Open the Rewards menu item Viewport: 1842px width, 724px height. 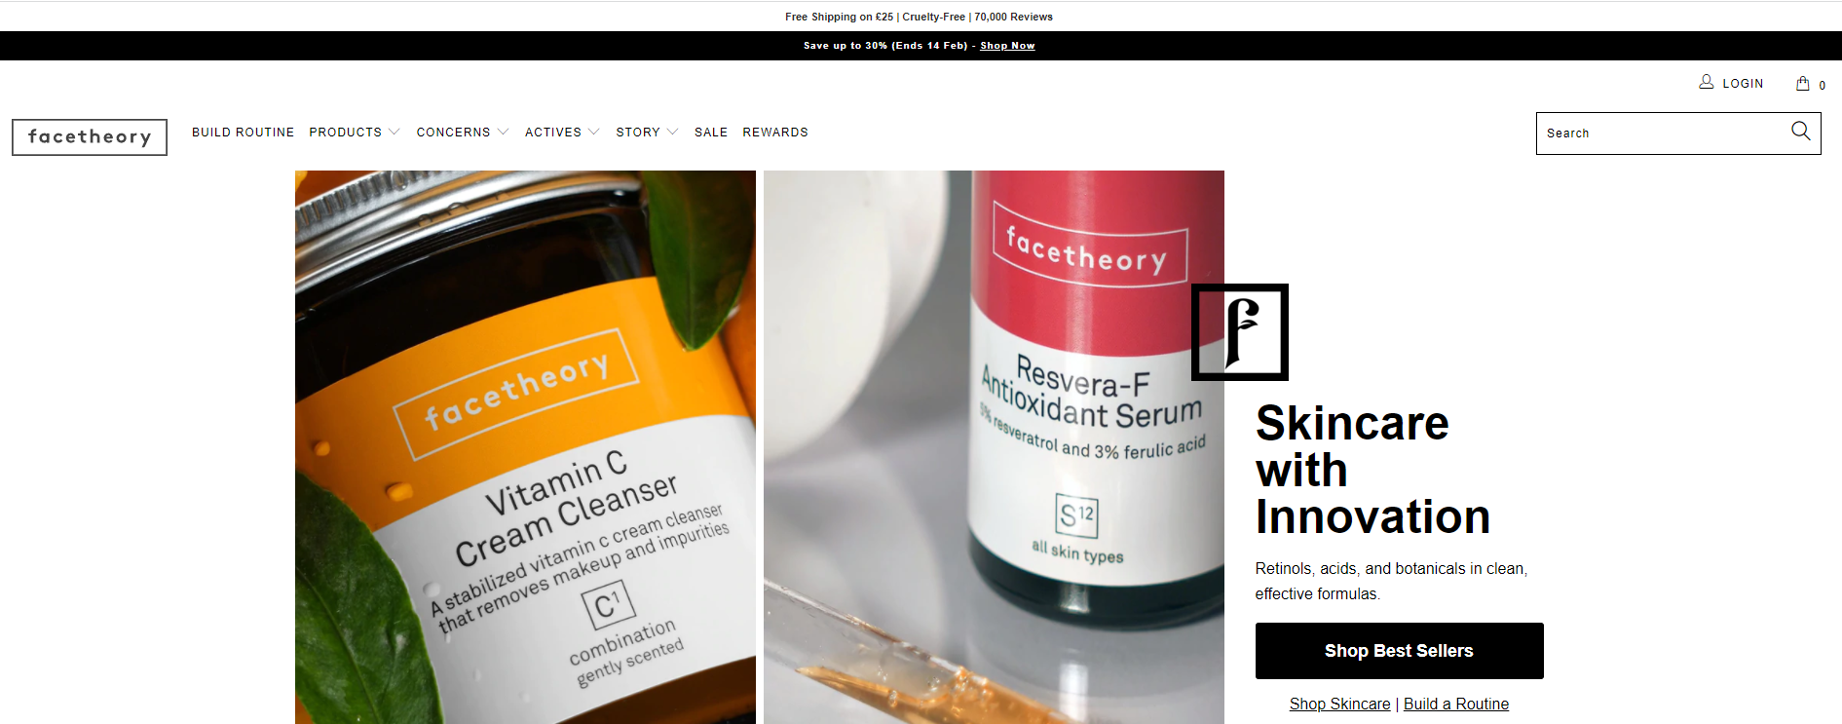[x=775, y=133]
